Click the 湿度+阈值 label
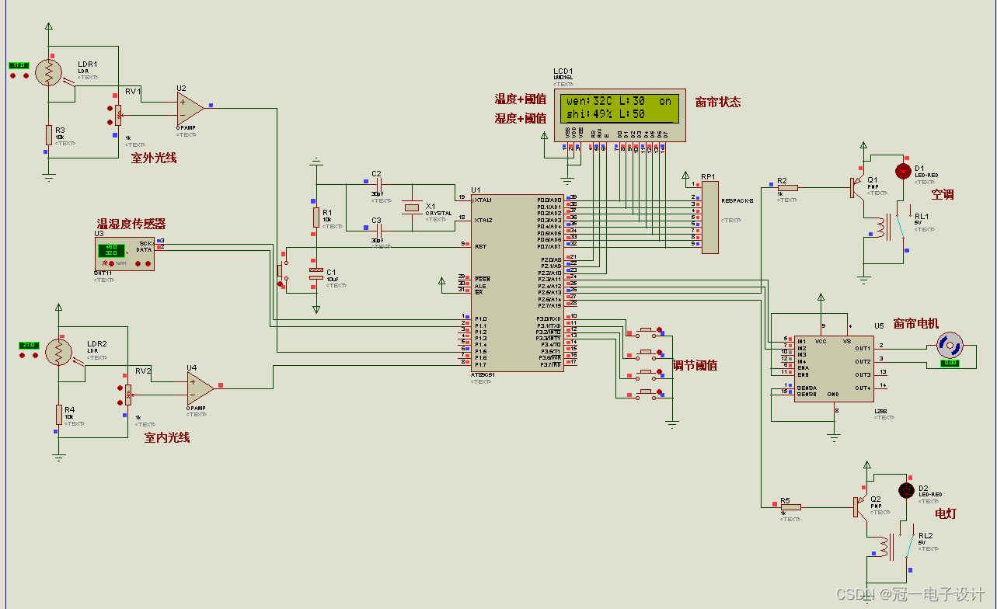This screenshot has height=609, width=997. point(521,118)
